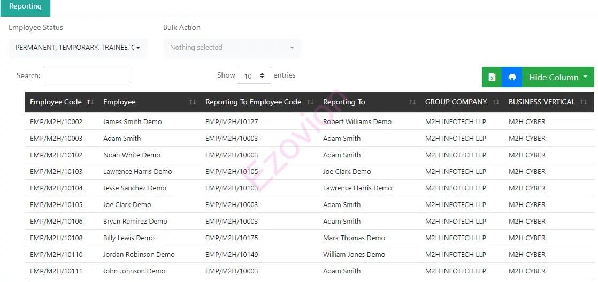
Task: Select the Robert Williams Demo reporting cell
Action: [x=357, y=121]
